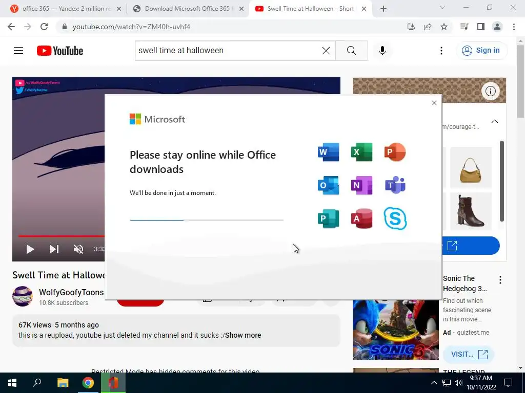525x393 pixels.
Task: Open media controls in Chrome toolbar
Action: click(464, 27)
